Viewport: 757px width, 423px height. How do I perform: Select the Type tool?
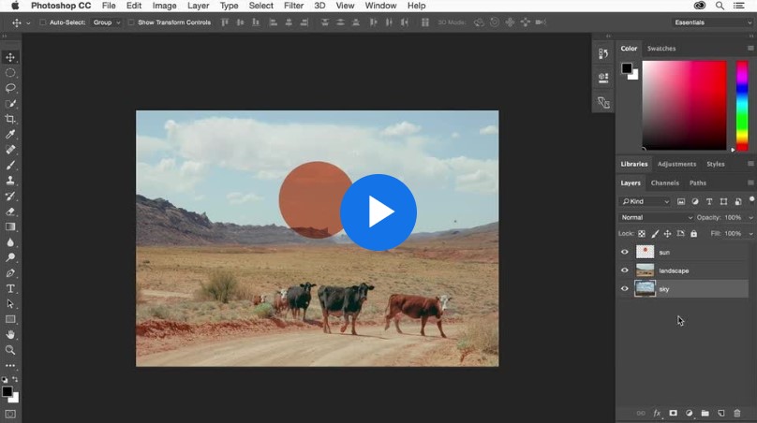click(10, 288)
